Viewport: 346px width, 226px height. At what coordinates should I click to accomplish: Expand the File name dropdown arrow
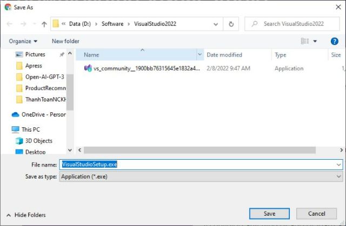click(339, 165)
